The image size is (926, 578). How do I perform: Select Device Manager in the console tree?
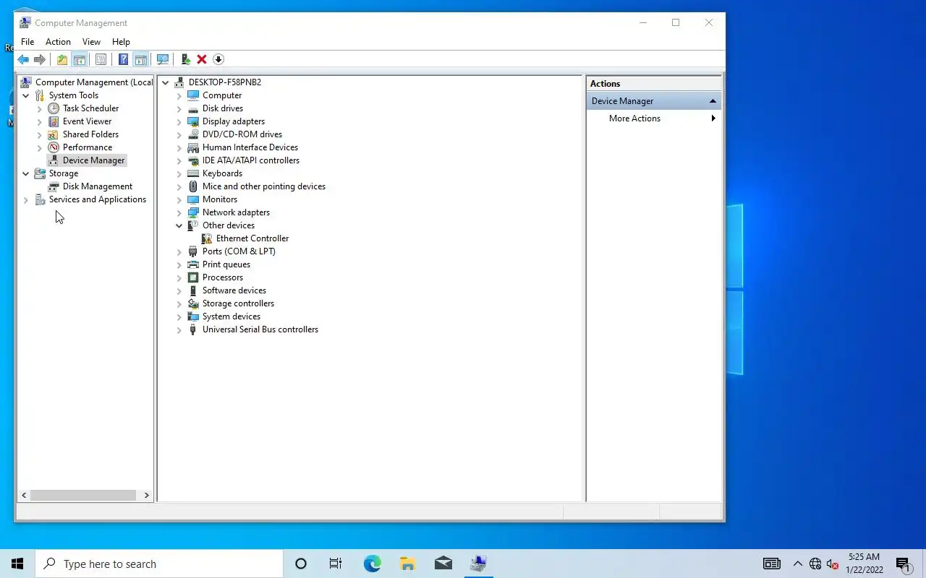pyautogui.click(x=93, y=160)
